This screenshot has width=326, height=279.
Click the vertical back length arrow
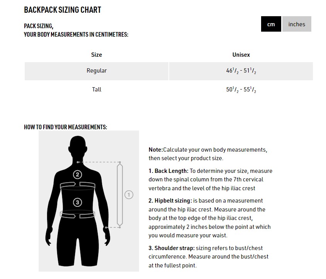click(x=120, y=195)
